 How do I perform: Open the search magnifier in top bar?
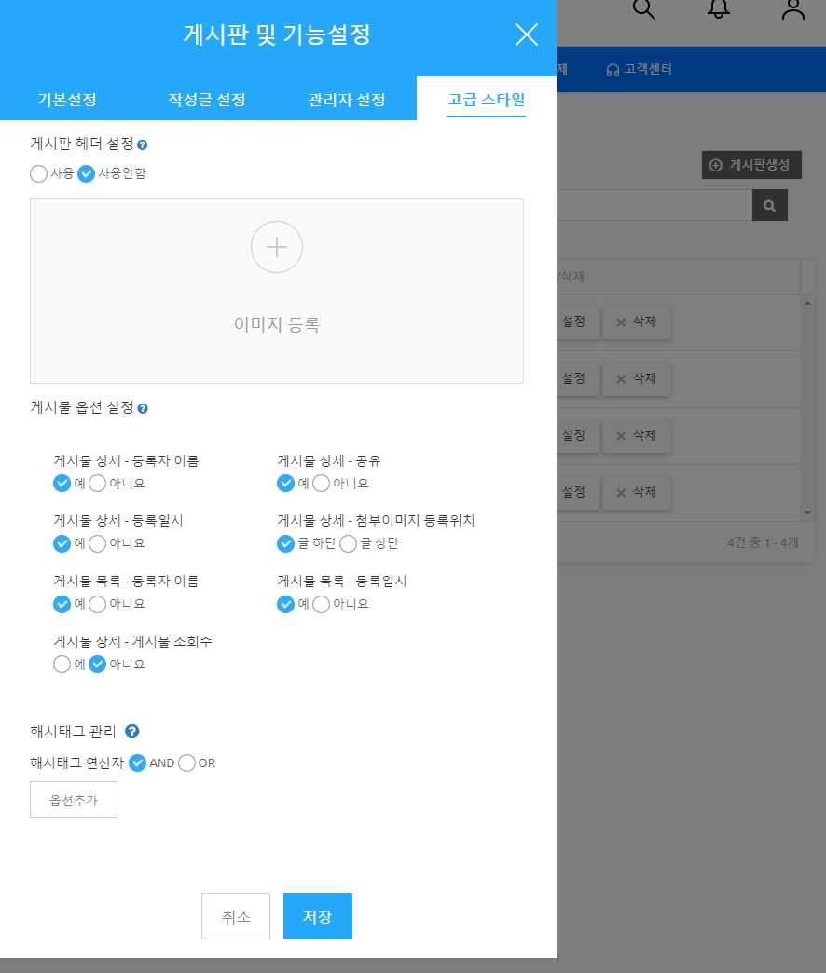pos(644,9)
